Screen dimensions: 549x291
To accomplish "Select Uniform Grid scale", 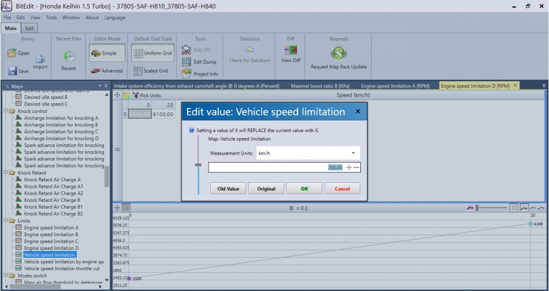I will (x=153, y=53).
